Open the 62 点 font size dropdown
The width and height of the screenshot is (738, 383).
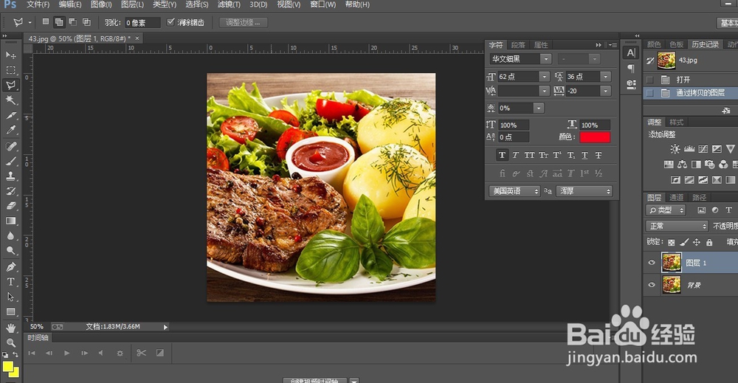click(544, 76)
